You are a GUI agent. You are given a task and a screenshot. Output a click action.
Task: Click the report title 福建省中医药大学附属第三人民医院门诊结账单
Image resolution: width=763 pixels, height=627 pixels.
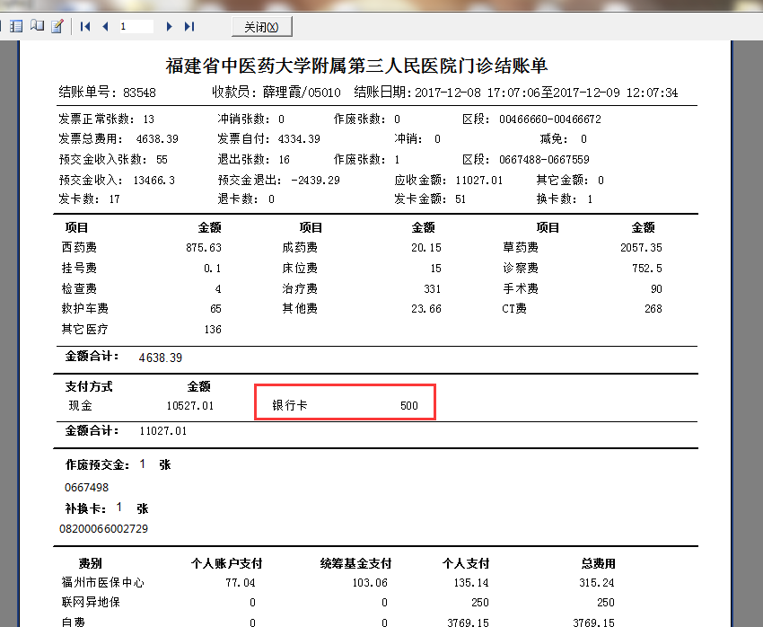(356, 66)
